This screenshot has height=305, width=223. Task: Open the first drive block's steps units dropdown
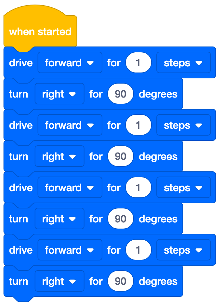click(x=183, y=62)
